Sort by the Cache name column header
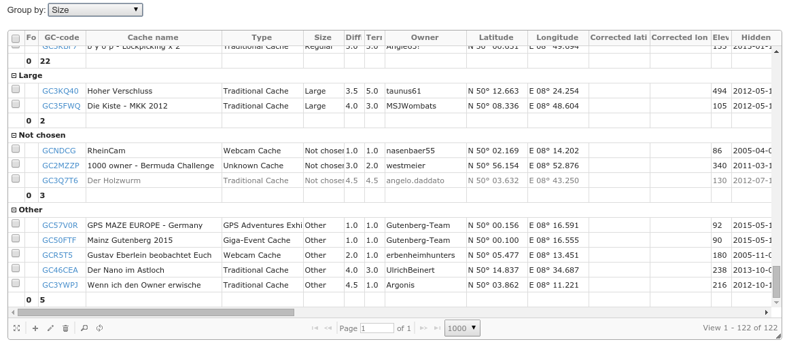787x346 pixels. coord(153,37)
